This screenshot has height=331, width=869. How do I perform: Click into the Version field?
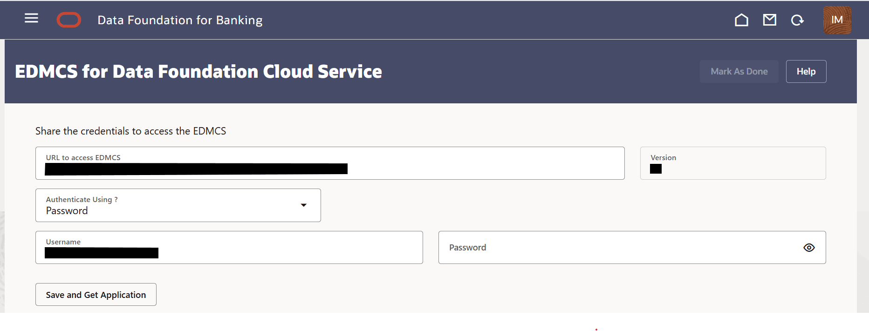733,163
